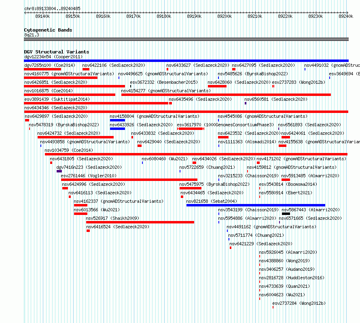Screen dimensions: 360x323
Task: Click nsv1111363 (Alsmadi2014) label
Action: tap(247, 142)
